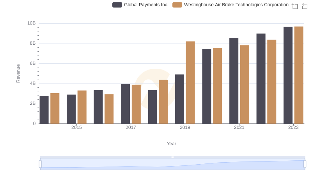Click the 6B y-axis label
Image resolution: width=312 pixels, height=179 pixels.
point(33,63)
